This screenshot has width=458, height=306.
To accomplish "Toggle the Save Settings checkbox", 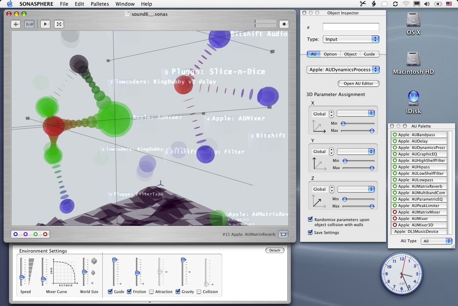I will (310, 232).
